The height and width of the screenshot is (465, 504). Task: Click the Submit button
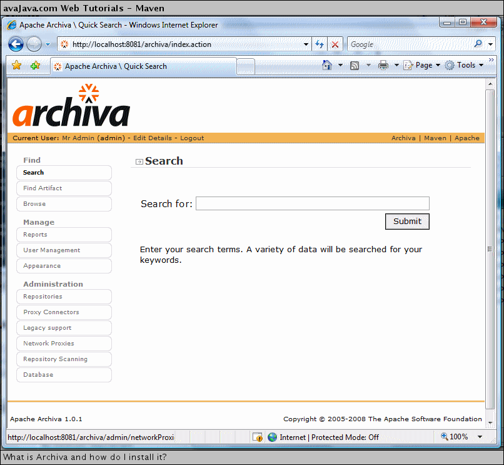(x=407, y=221)
